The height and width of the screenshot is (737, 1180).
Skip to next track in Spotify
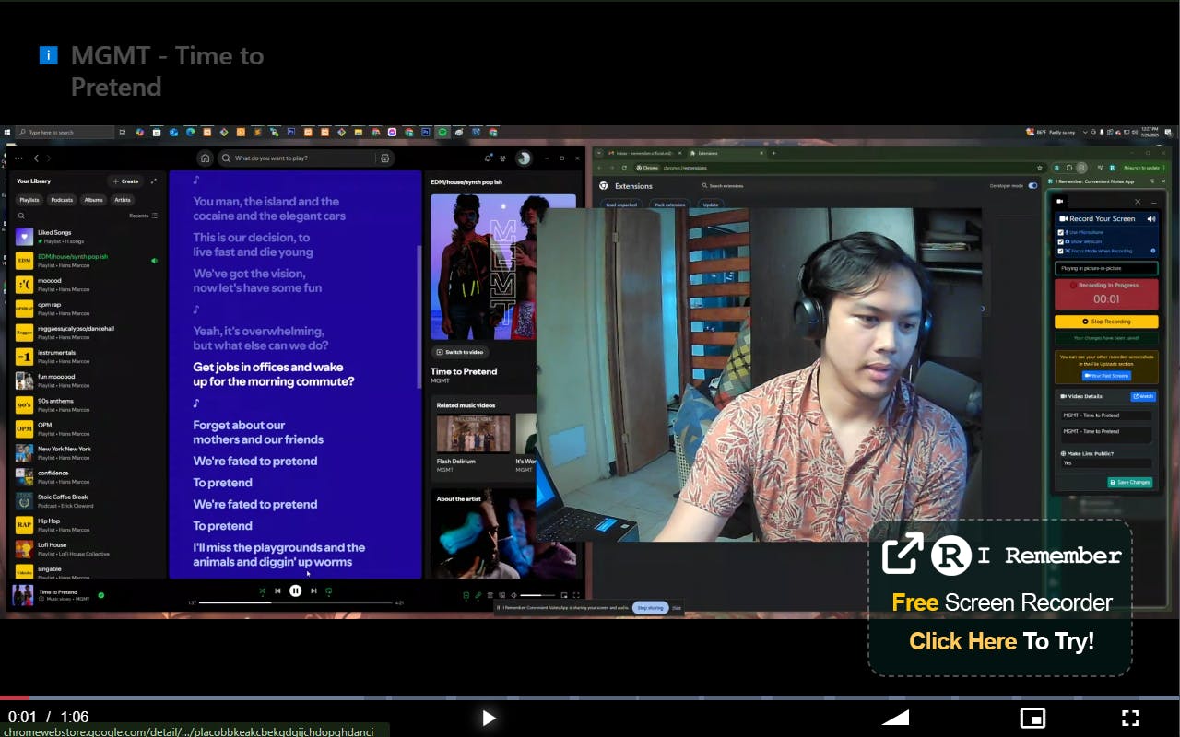click(x=313, y=591)
